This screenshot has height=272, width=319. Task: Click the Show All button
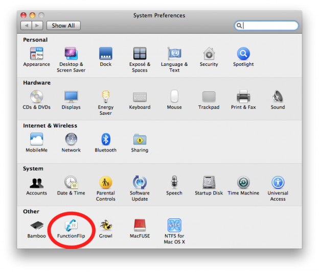[x=63, y=26]
